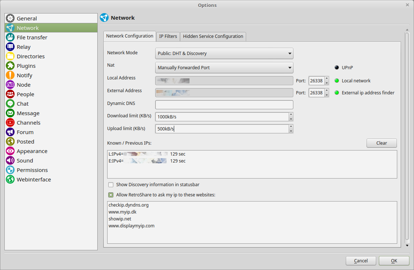Decrease the Upload limit value
Viewport: 414px width, 270px height.
(x=291, y=131)
